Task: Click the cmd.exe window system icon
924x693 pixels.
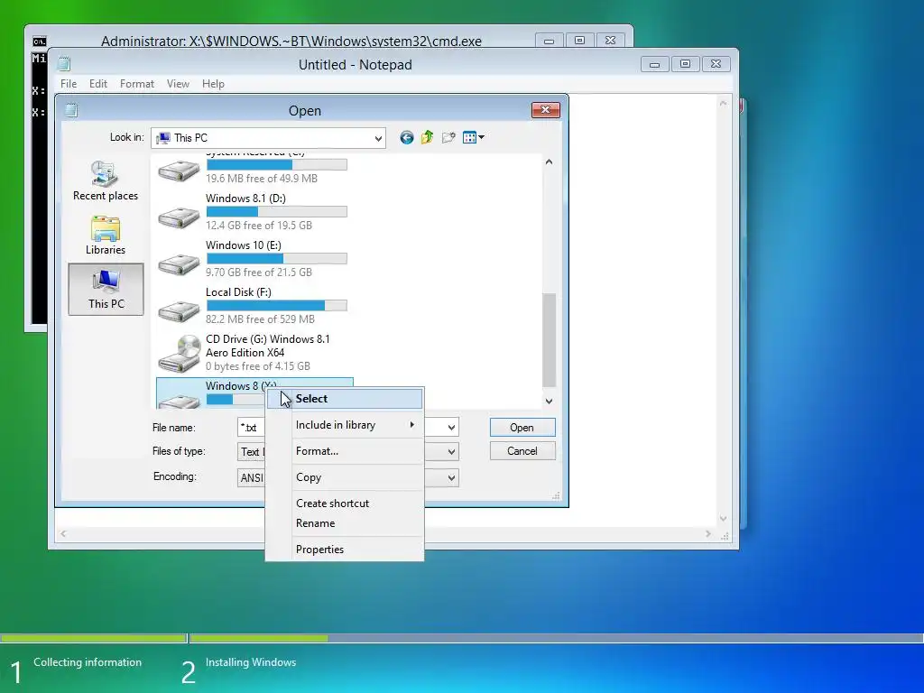Action: (40, 42)
